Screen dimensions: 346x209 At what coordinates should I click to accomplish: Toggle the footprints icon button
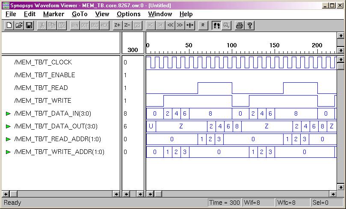pyautogui.click(x=216, y=25)
